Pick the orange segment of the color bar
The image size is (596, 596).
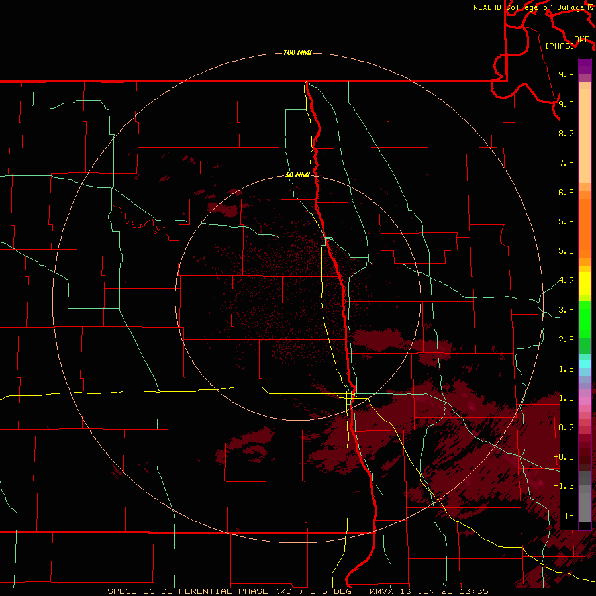coord(585,229)
